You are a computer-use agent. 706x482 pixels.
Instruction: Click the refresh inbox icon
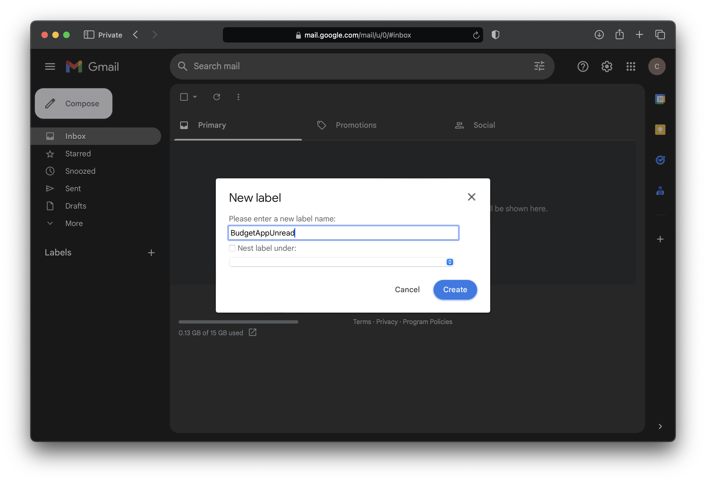(x=217, y=97)
